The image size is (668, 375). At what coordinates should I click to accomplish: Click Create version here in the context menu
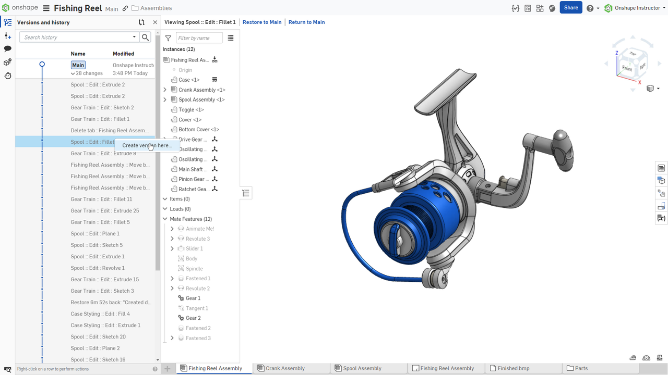pyautogui.click(x=147, y=146)
